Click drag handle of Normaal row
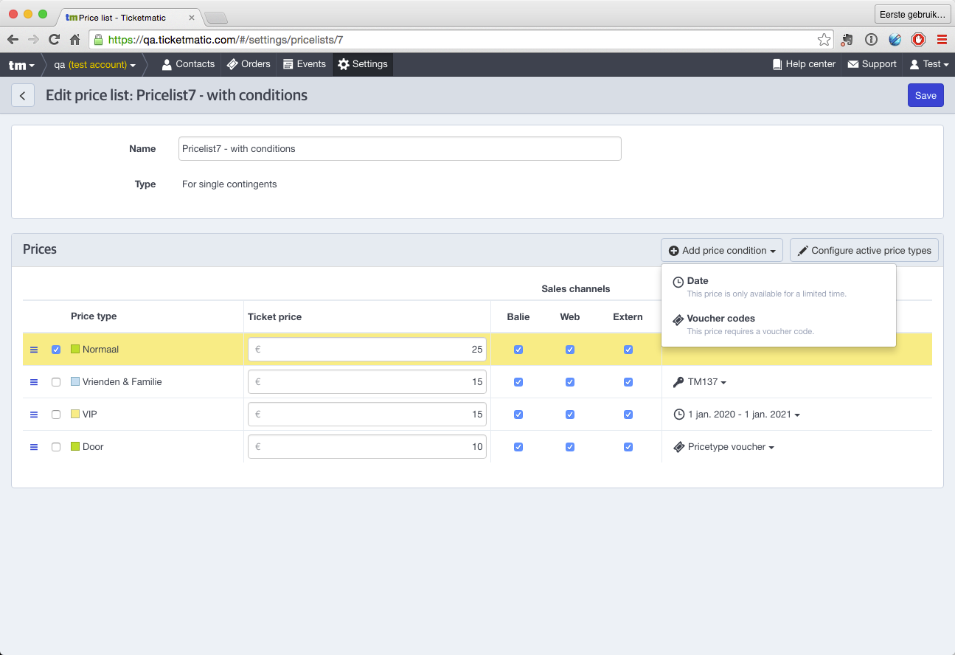Viewport: 955px width, 655px height. (34, 350)
